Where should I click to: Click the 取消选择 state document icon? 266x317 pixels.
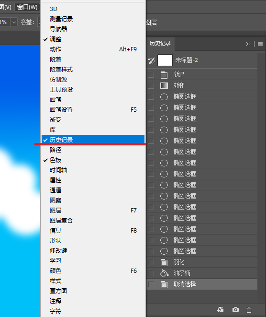(x=164, y=284)
